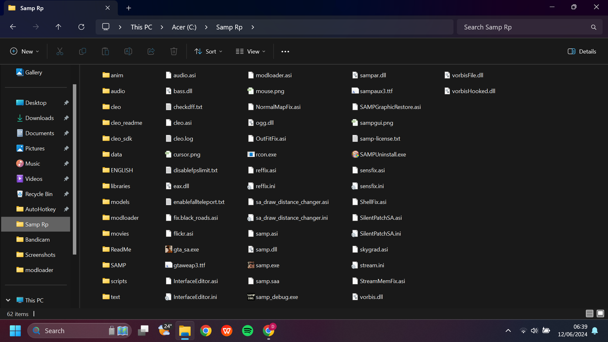Select the samp.exe file icon
The height and width of the screenshot is (342, 608).
(251, 265)
